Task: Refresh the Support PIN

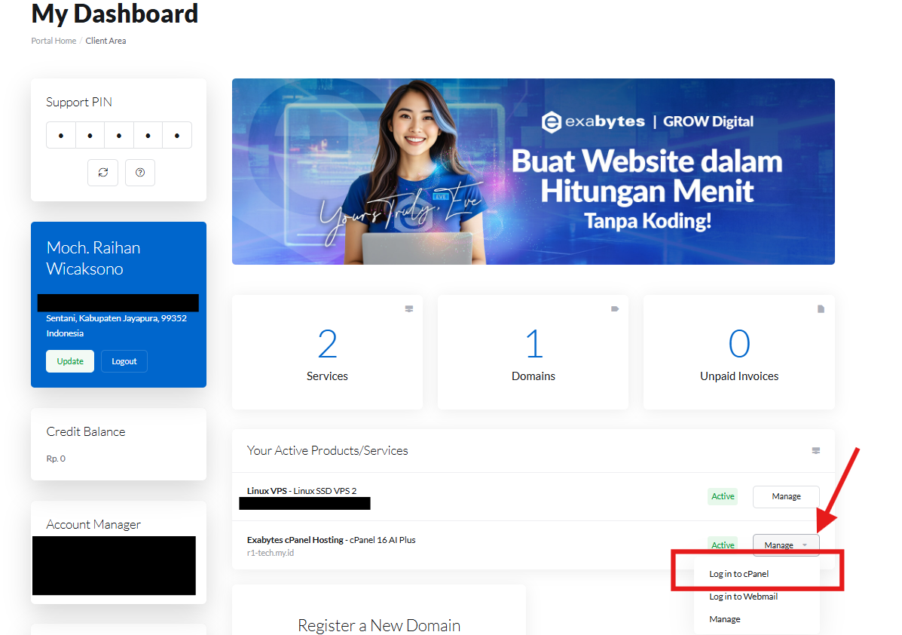Action: (103, 173)
